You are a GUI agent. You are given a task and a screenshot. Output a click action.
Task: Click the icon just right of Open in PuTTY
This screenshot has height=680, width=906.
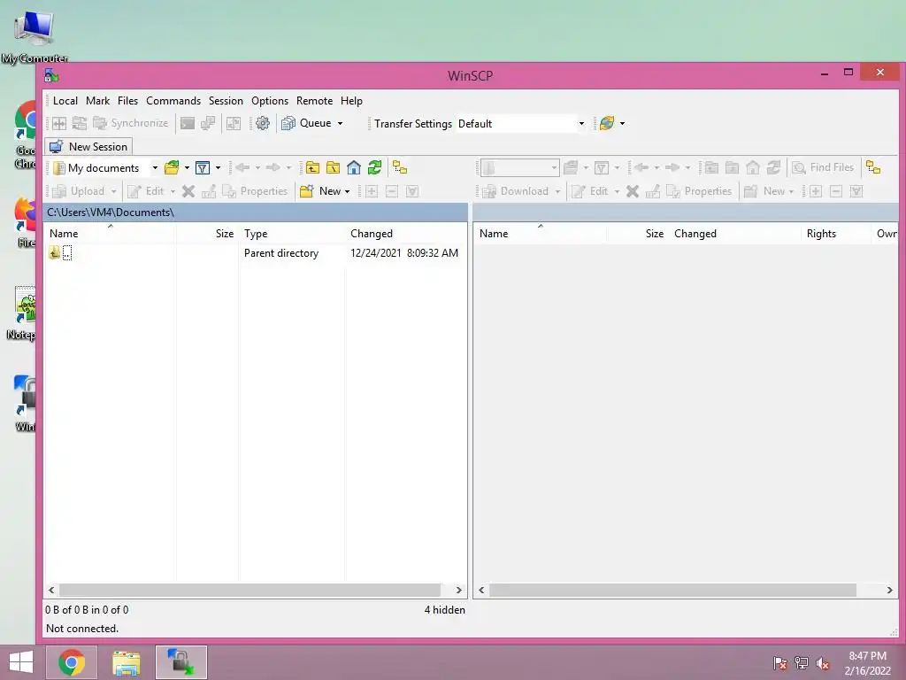(234, 123)
